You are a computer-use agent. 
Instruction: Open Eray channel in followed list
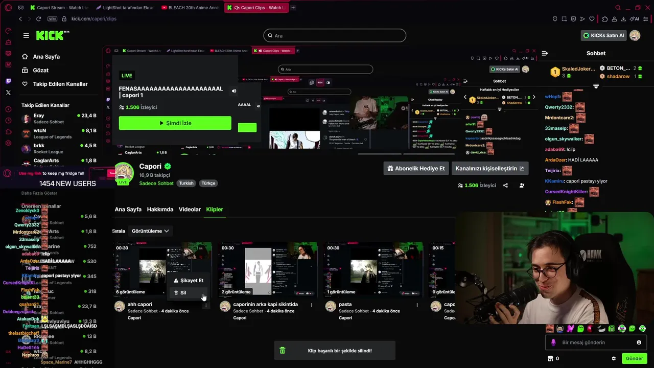(x=59, y=119)
